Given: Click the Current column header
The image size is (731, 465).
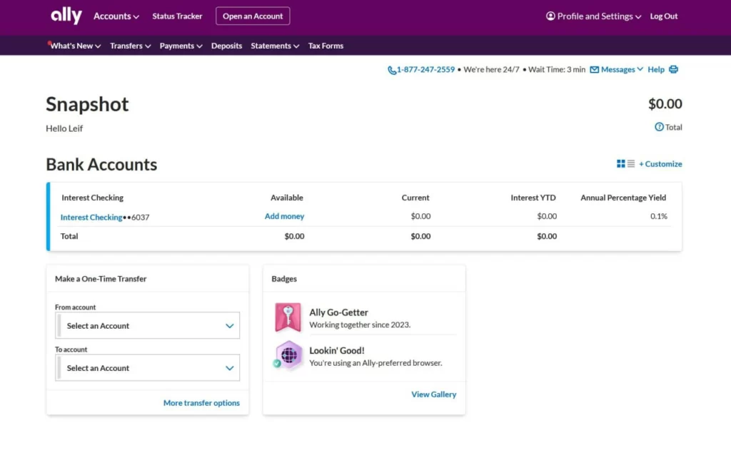Looking at the screenshot, I should pyautogui.click(x=415, y=198).
